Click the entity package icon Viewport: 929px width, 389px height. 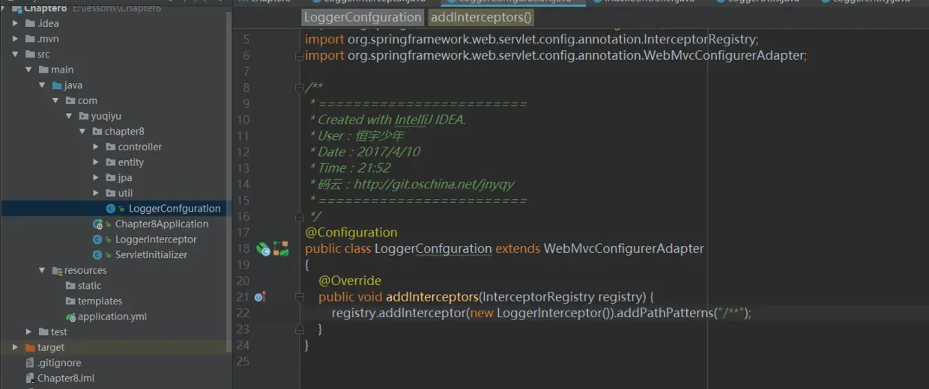click(111, 162)
